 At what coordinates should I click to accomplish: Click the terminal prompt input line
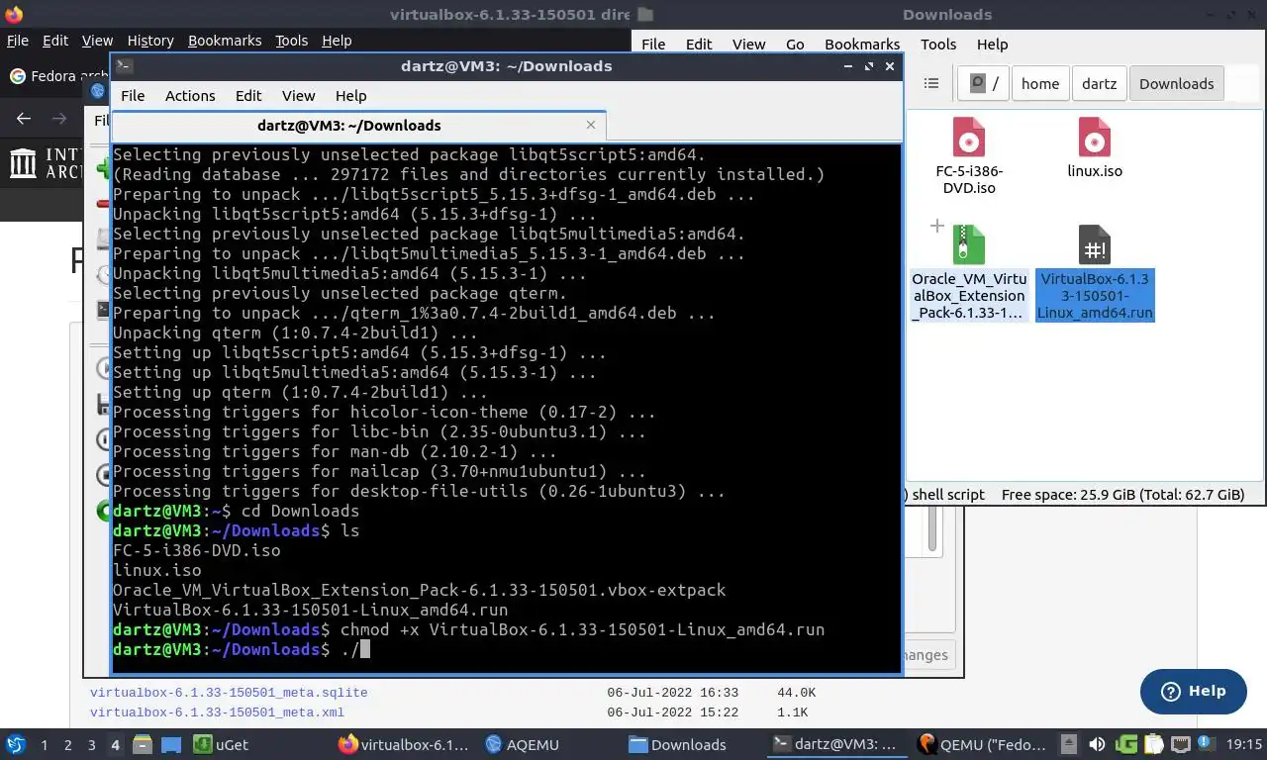[x=505, y=649]
